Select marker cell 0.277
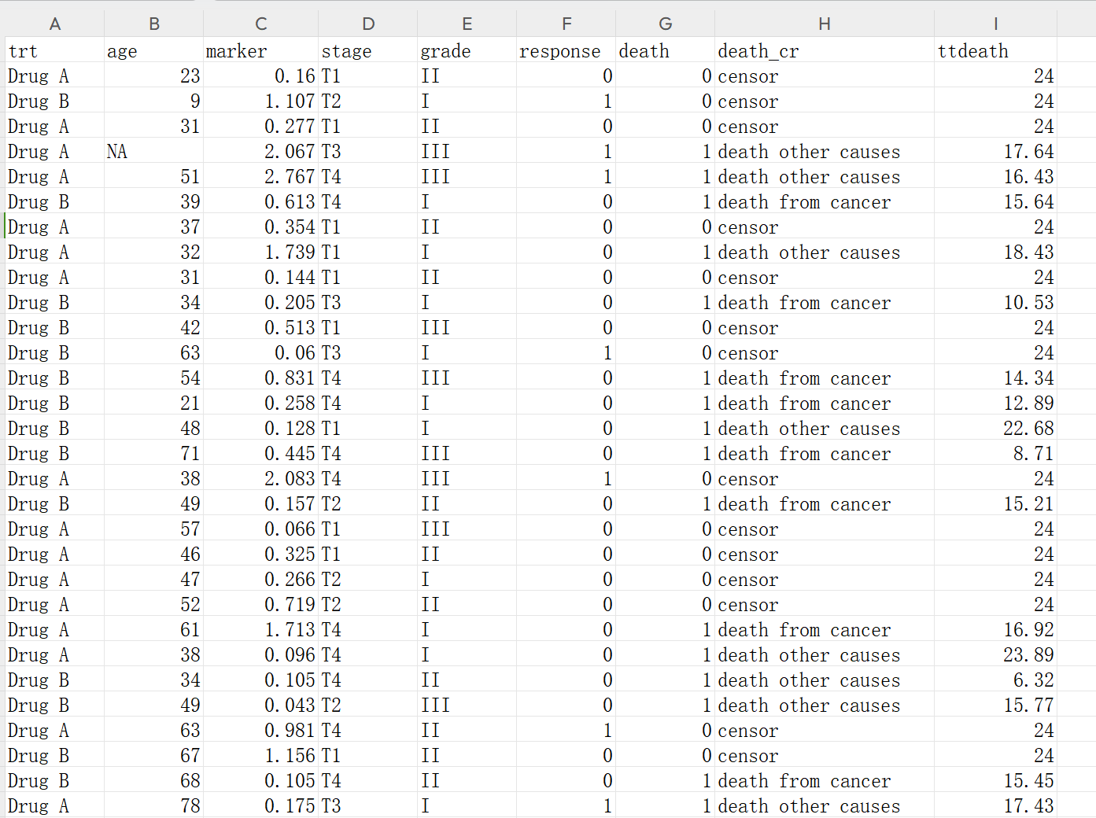Screen dimensions: 1096x818 click(260, 126)
